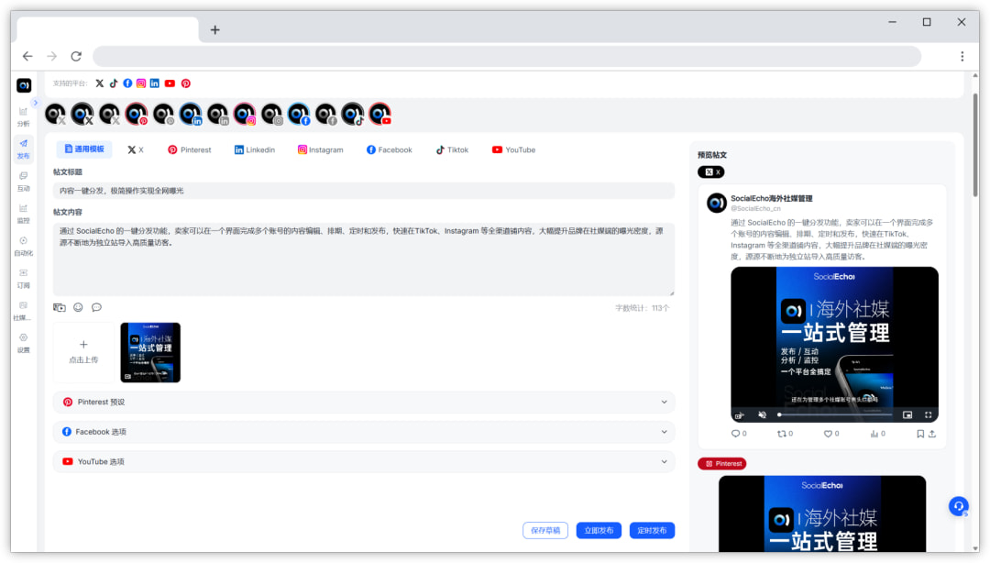Toggle the grayed-out LinkedIn account avatar
990x563 pixels.
point(218,115)
